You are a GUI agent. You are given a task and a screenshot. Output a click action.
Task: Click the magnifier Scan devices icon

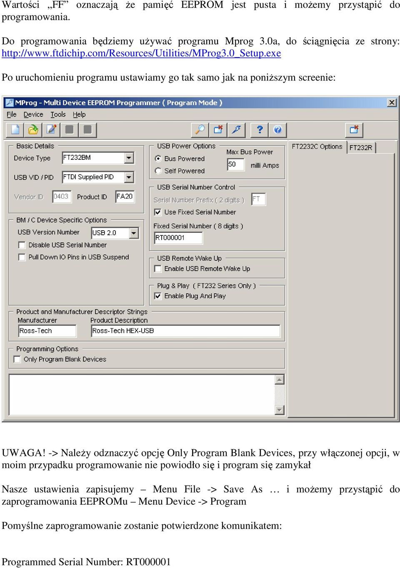200,130
